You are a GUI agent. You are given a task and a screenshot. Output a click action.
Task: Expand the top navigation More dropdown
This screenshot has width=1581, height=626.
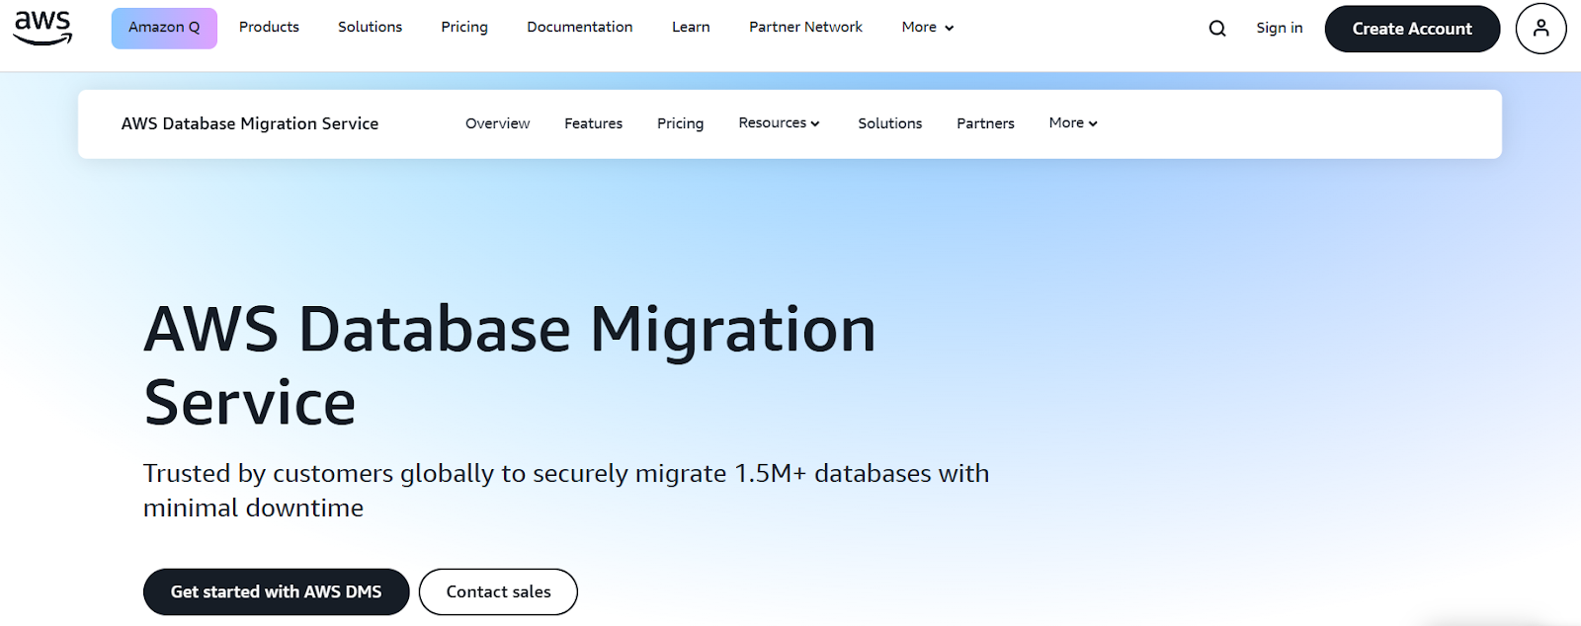(927, 28)
